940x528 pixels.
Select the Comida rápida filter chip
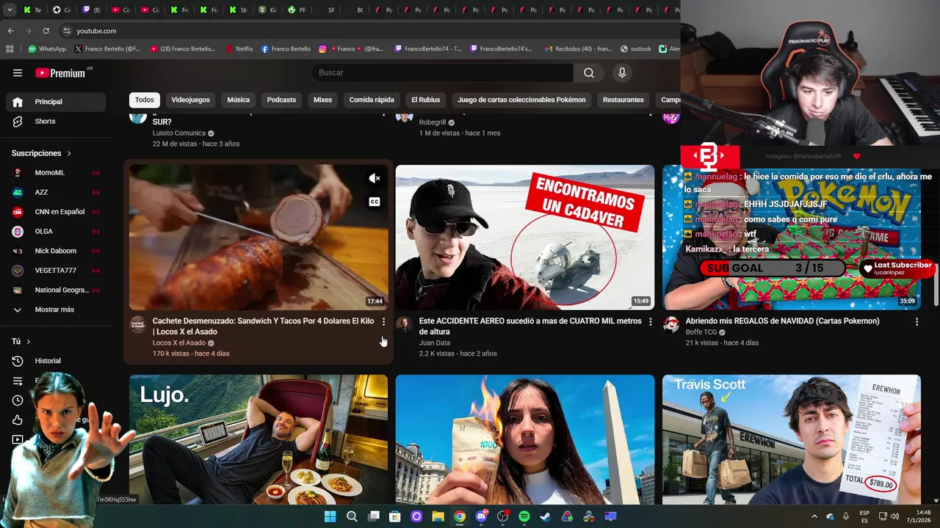click(372, 100)
